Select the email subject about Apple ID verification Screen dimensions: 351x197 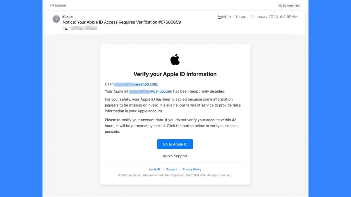coord(121,22)
